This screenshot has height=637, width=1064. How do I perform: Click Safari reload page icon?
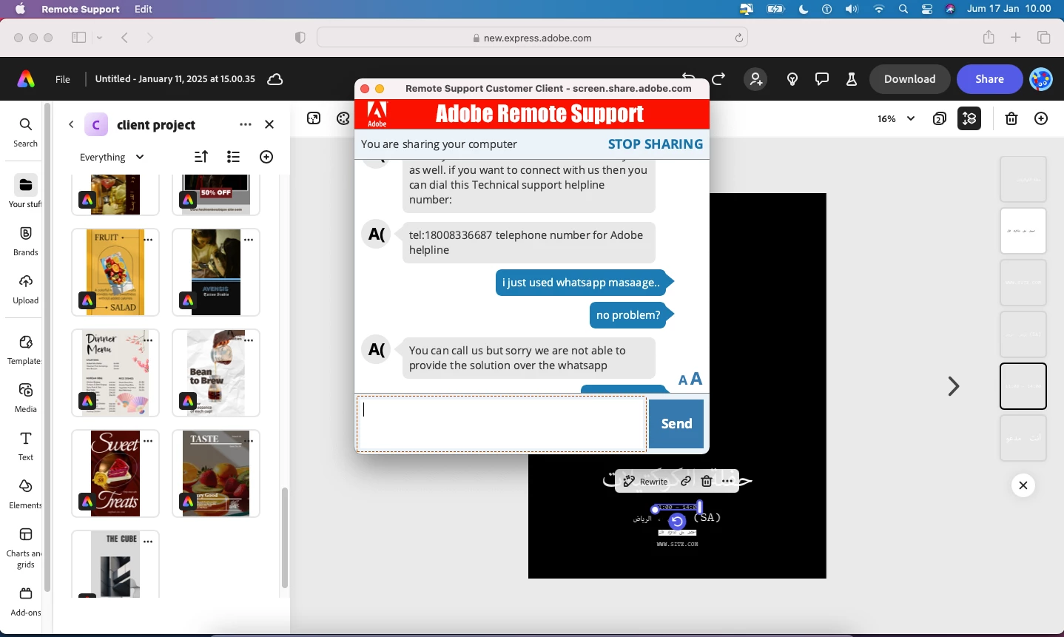[738, 38]
